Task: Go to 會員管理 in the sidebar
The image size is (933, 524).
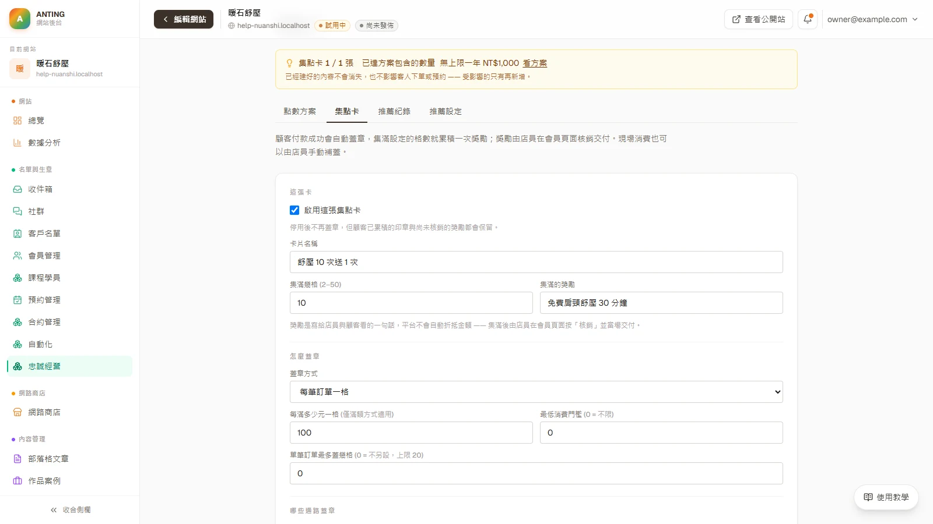Action: click(70, 256)
